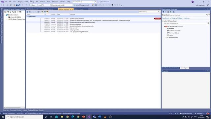Click Message column header in history
The height and width of the screenshot is (119, 211).
coord(72,14)
